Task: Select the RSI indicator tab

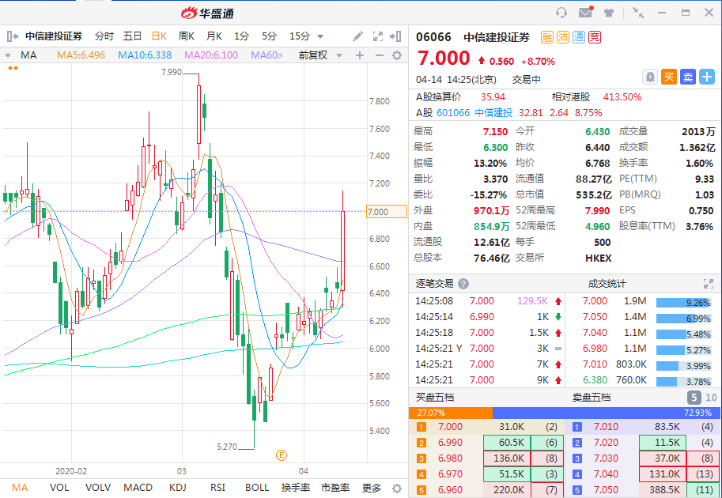Action: point(217,488)
